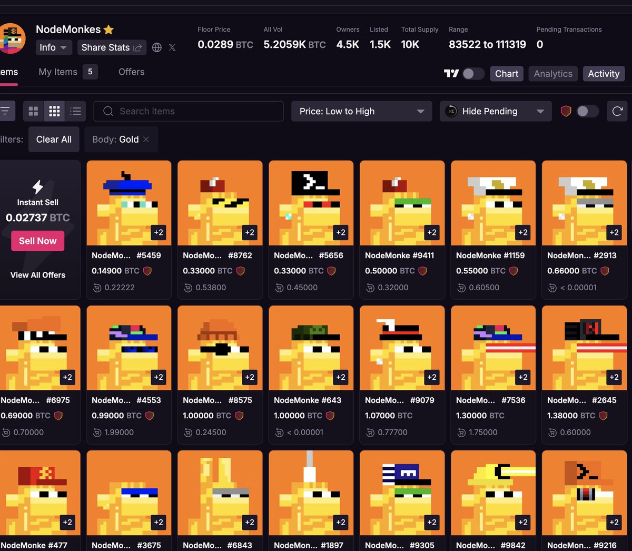Click last sale 0.53800 on NodeMonke #8762
632x551 pixels.
coord(211,288)
